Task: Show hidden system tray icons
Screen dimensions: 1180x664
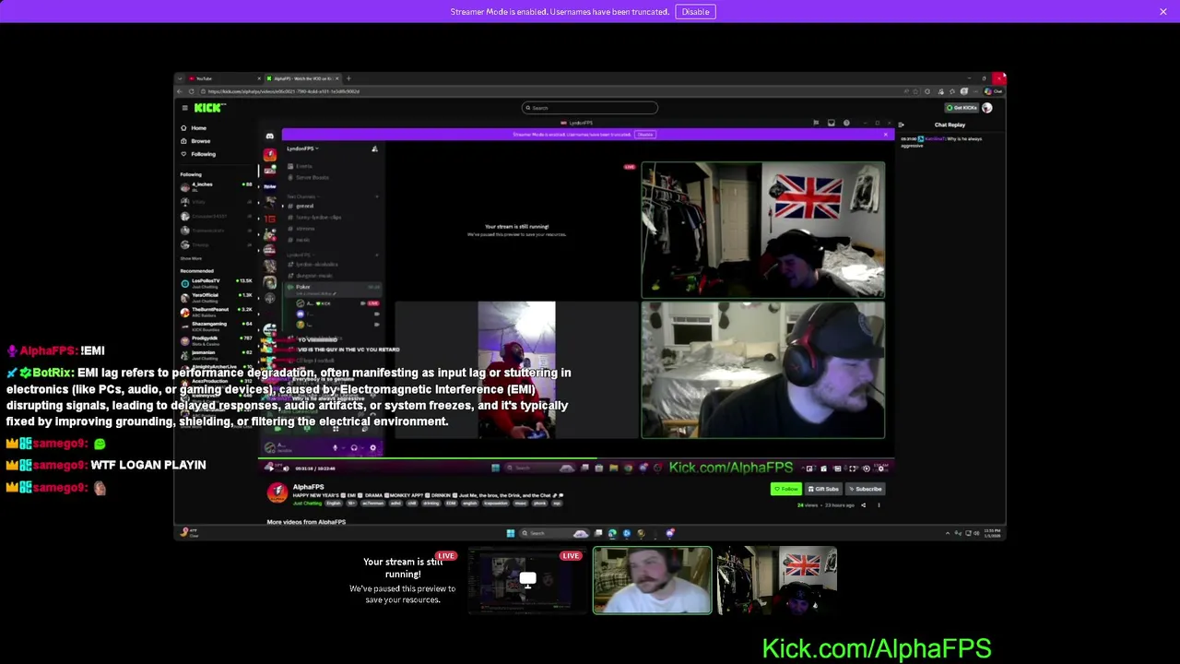Action: [x=948, y=533]
